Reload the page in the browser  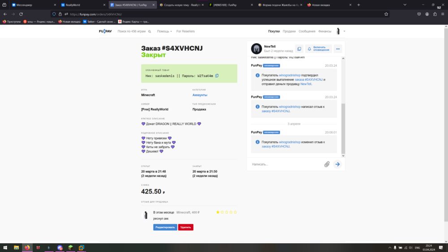click(x=21, y=14)
